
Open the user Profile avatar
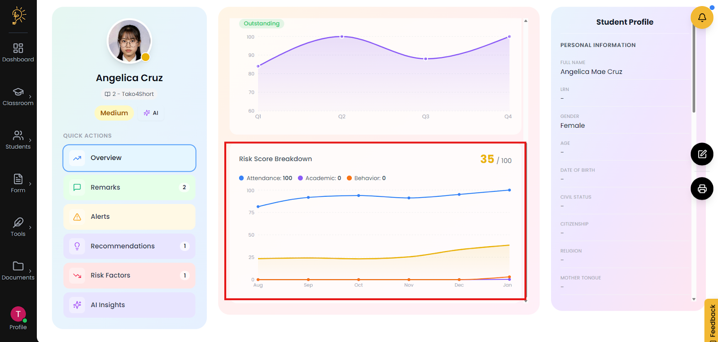pos(18,315)
